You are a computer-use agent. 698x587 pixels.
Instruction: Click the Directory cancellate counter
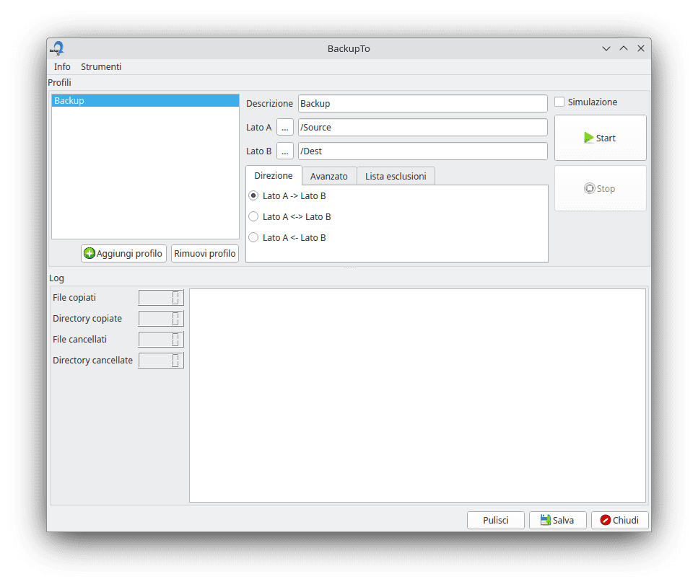[161, 361]
